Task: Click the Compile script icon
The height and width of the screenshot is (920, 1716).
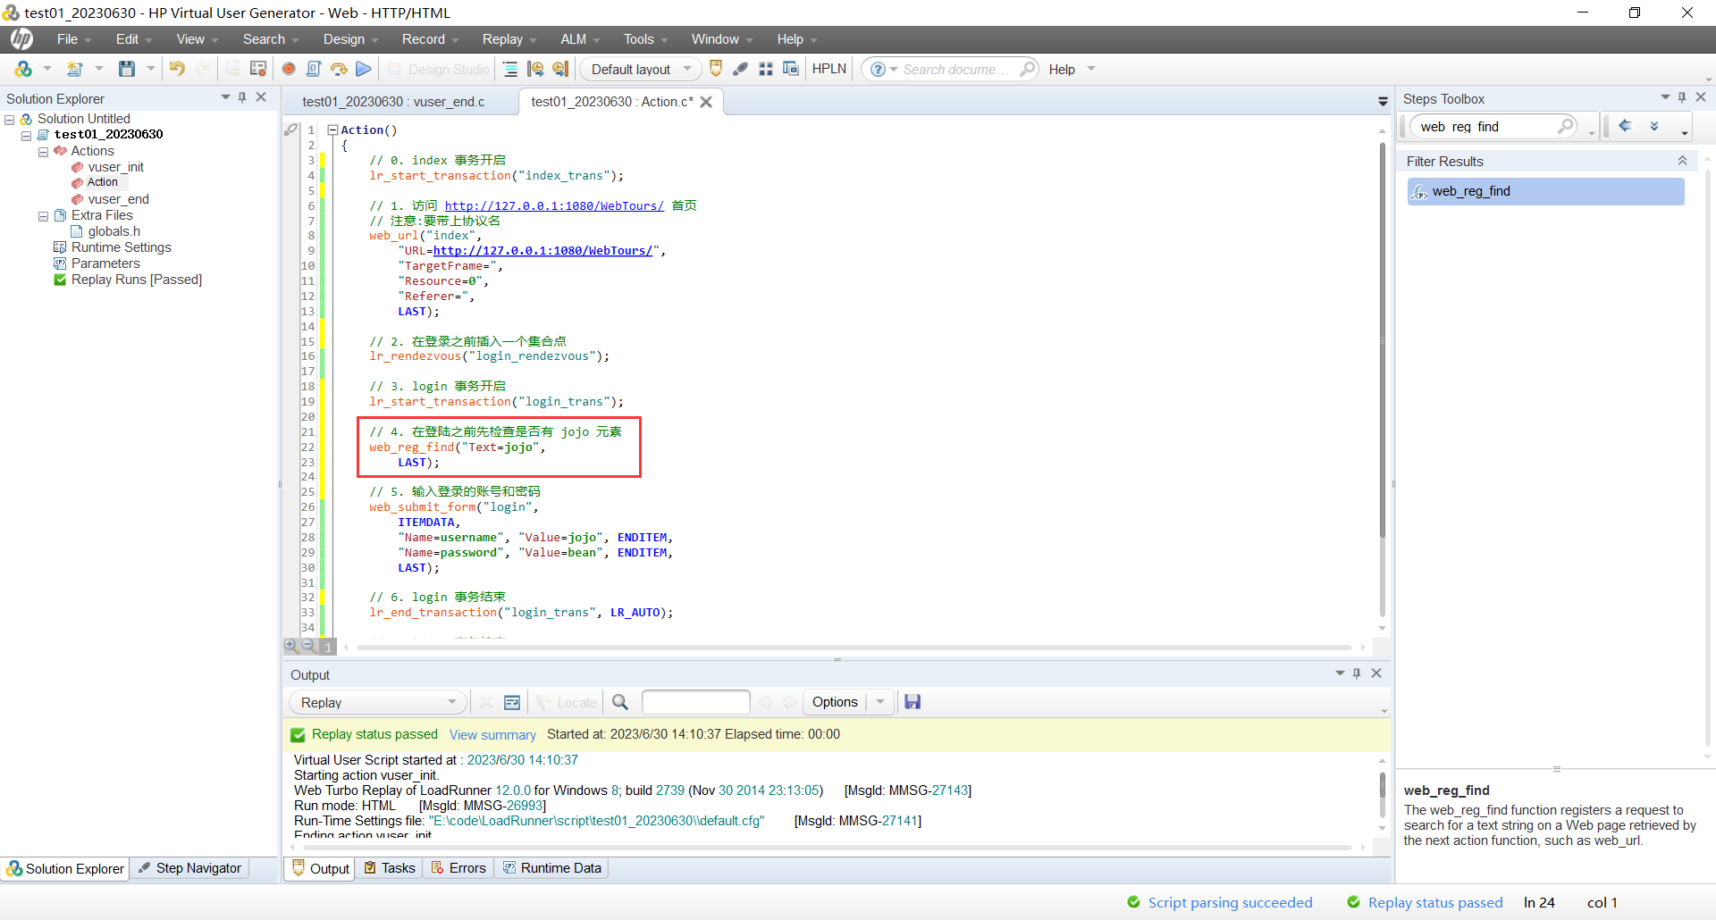Action: click(314, 69)
